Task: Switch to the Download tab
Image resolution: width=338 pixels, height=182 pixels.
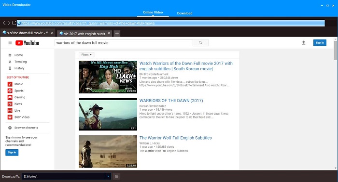Action: click(x=185, y=13)
